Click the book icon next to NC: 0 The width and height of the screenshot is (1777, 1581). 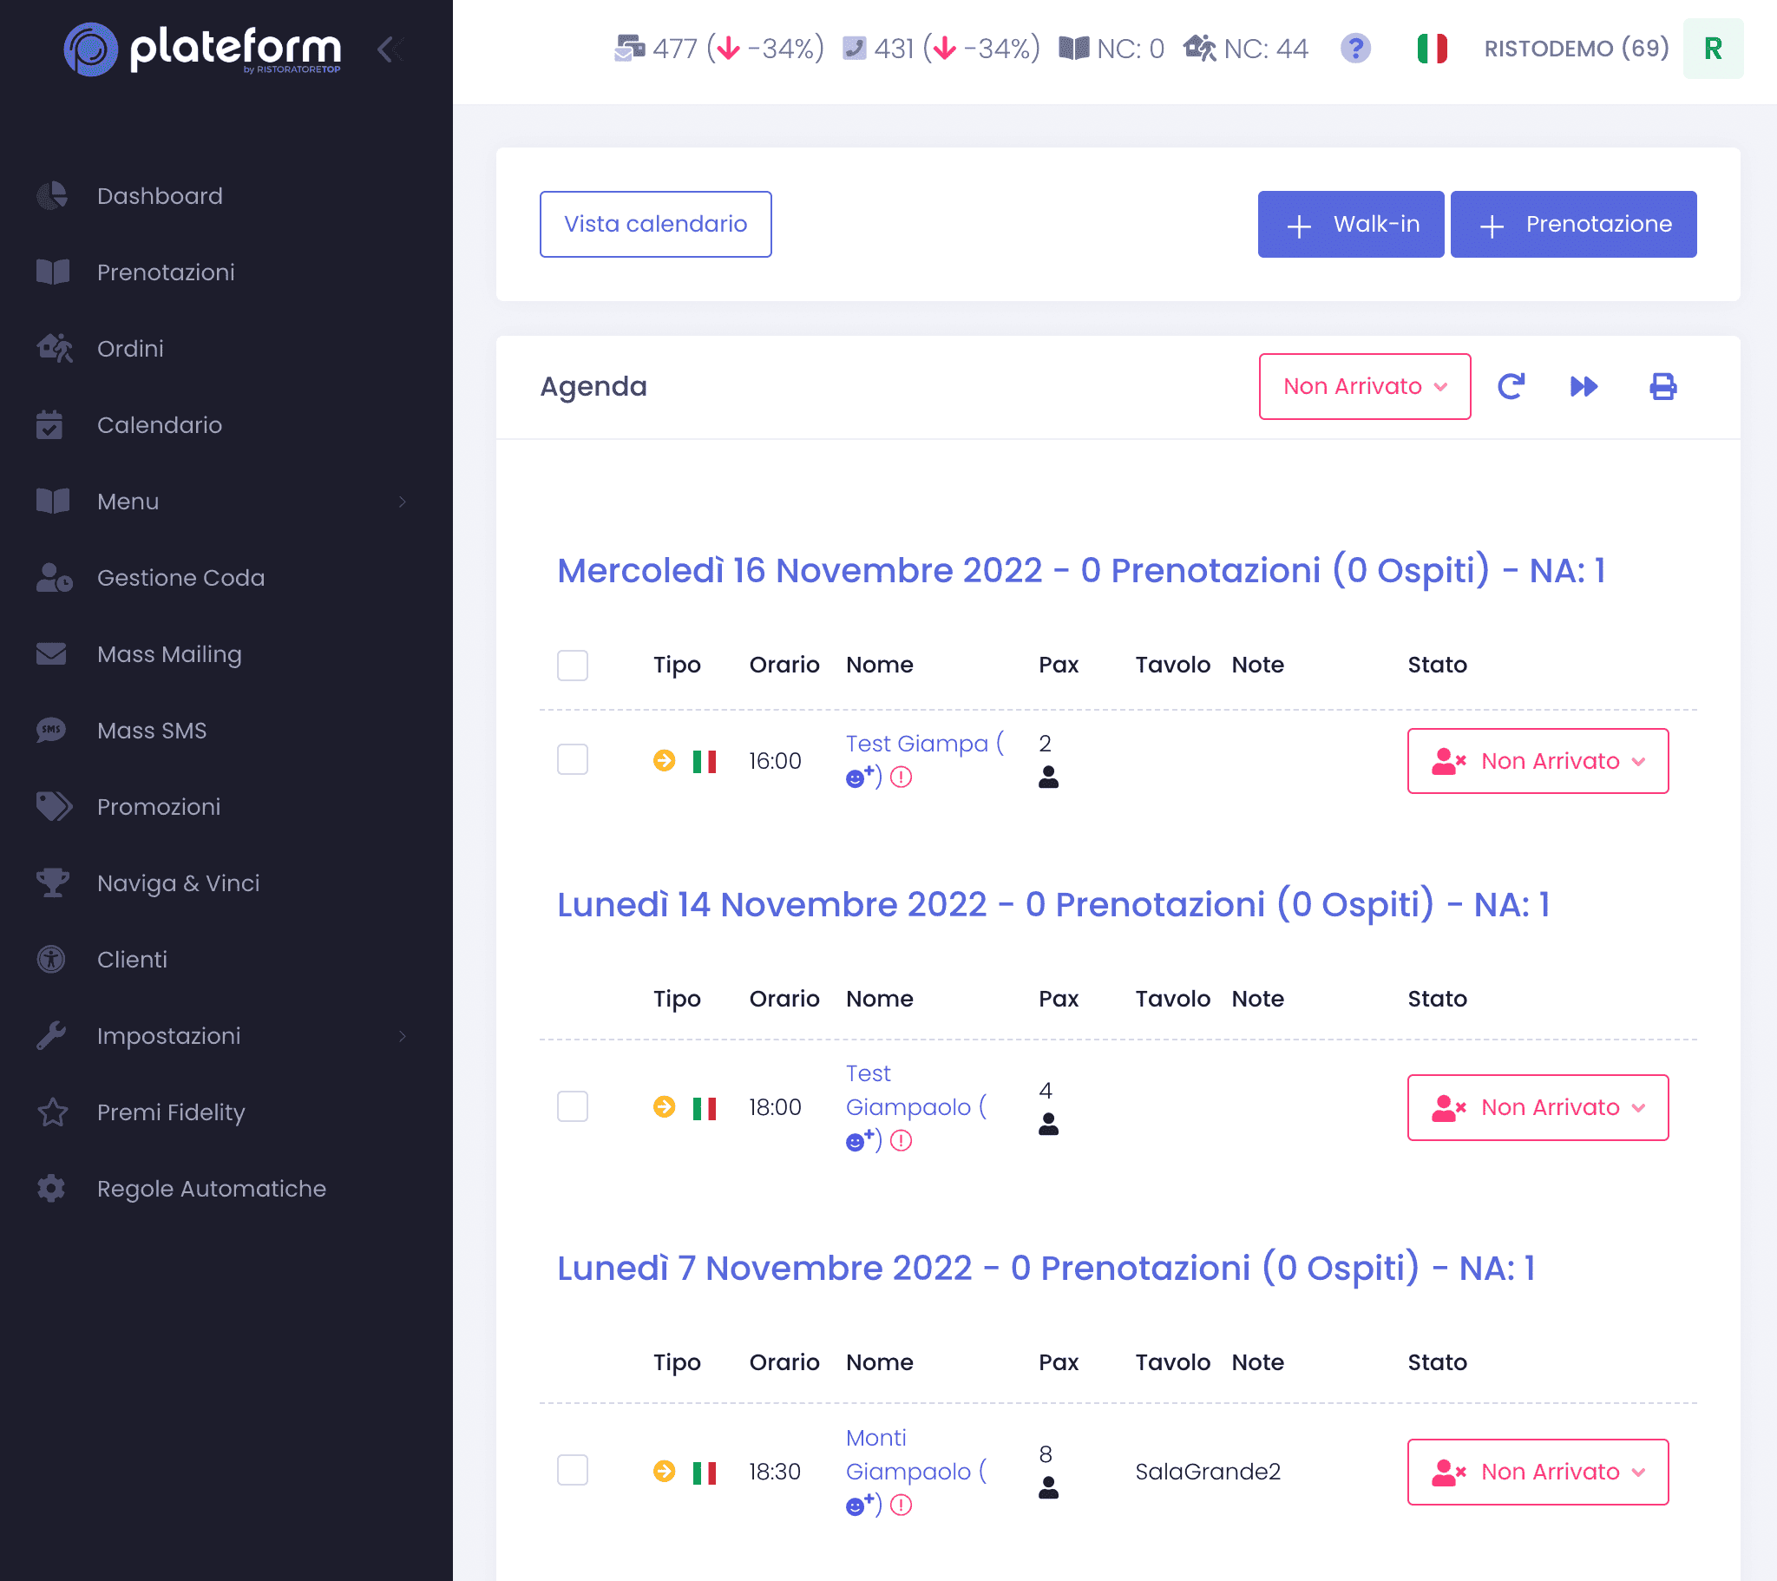[x=1073, y=49]
